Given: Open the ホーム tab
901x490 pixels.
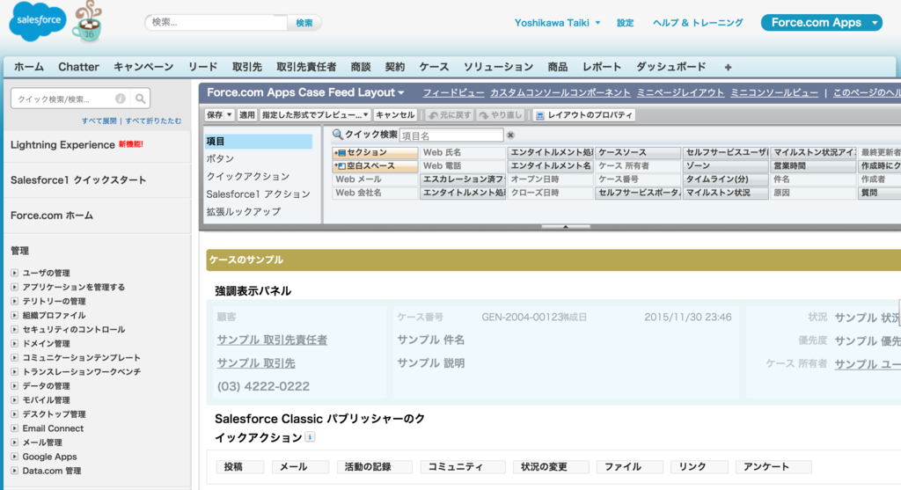Looking at the screenshot, I should [29, 67].
